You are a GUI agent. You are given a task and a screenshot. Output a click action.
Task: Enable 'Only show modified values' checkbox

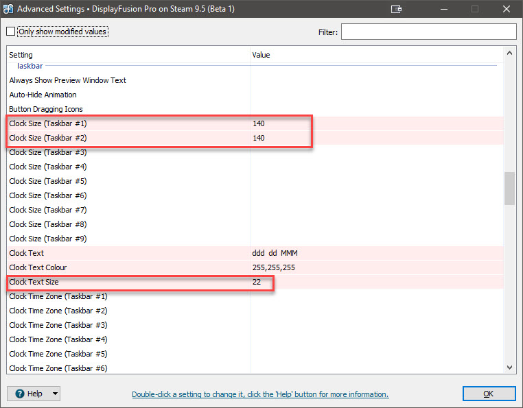[x=11, y=32]
